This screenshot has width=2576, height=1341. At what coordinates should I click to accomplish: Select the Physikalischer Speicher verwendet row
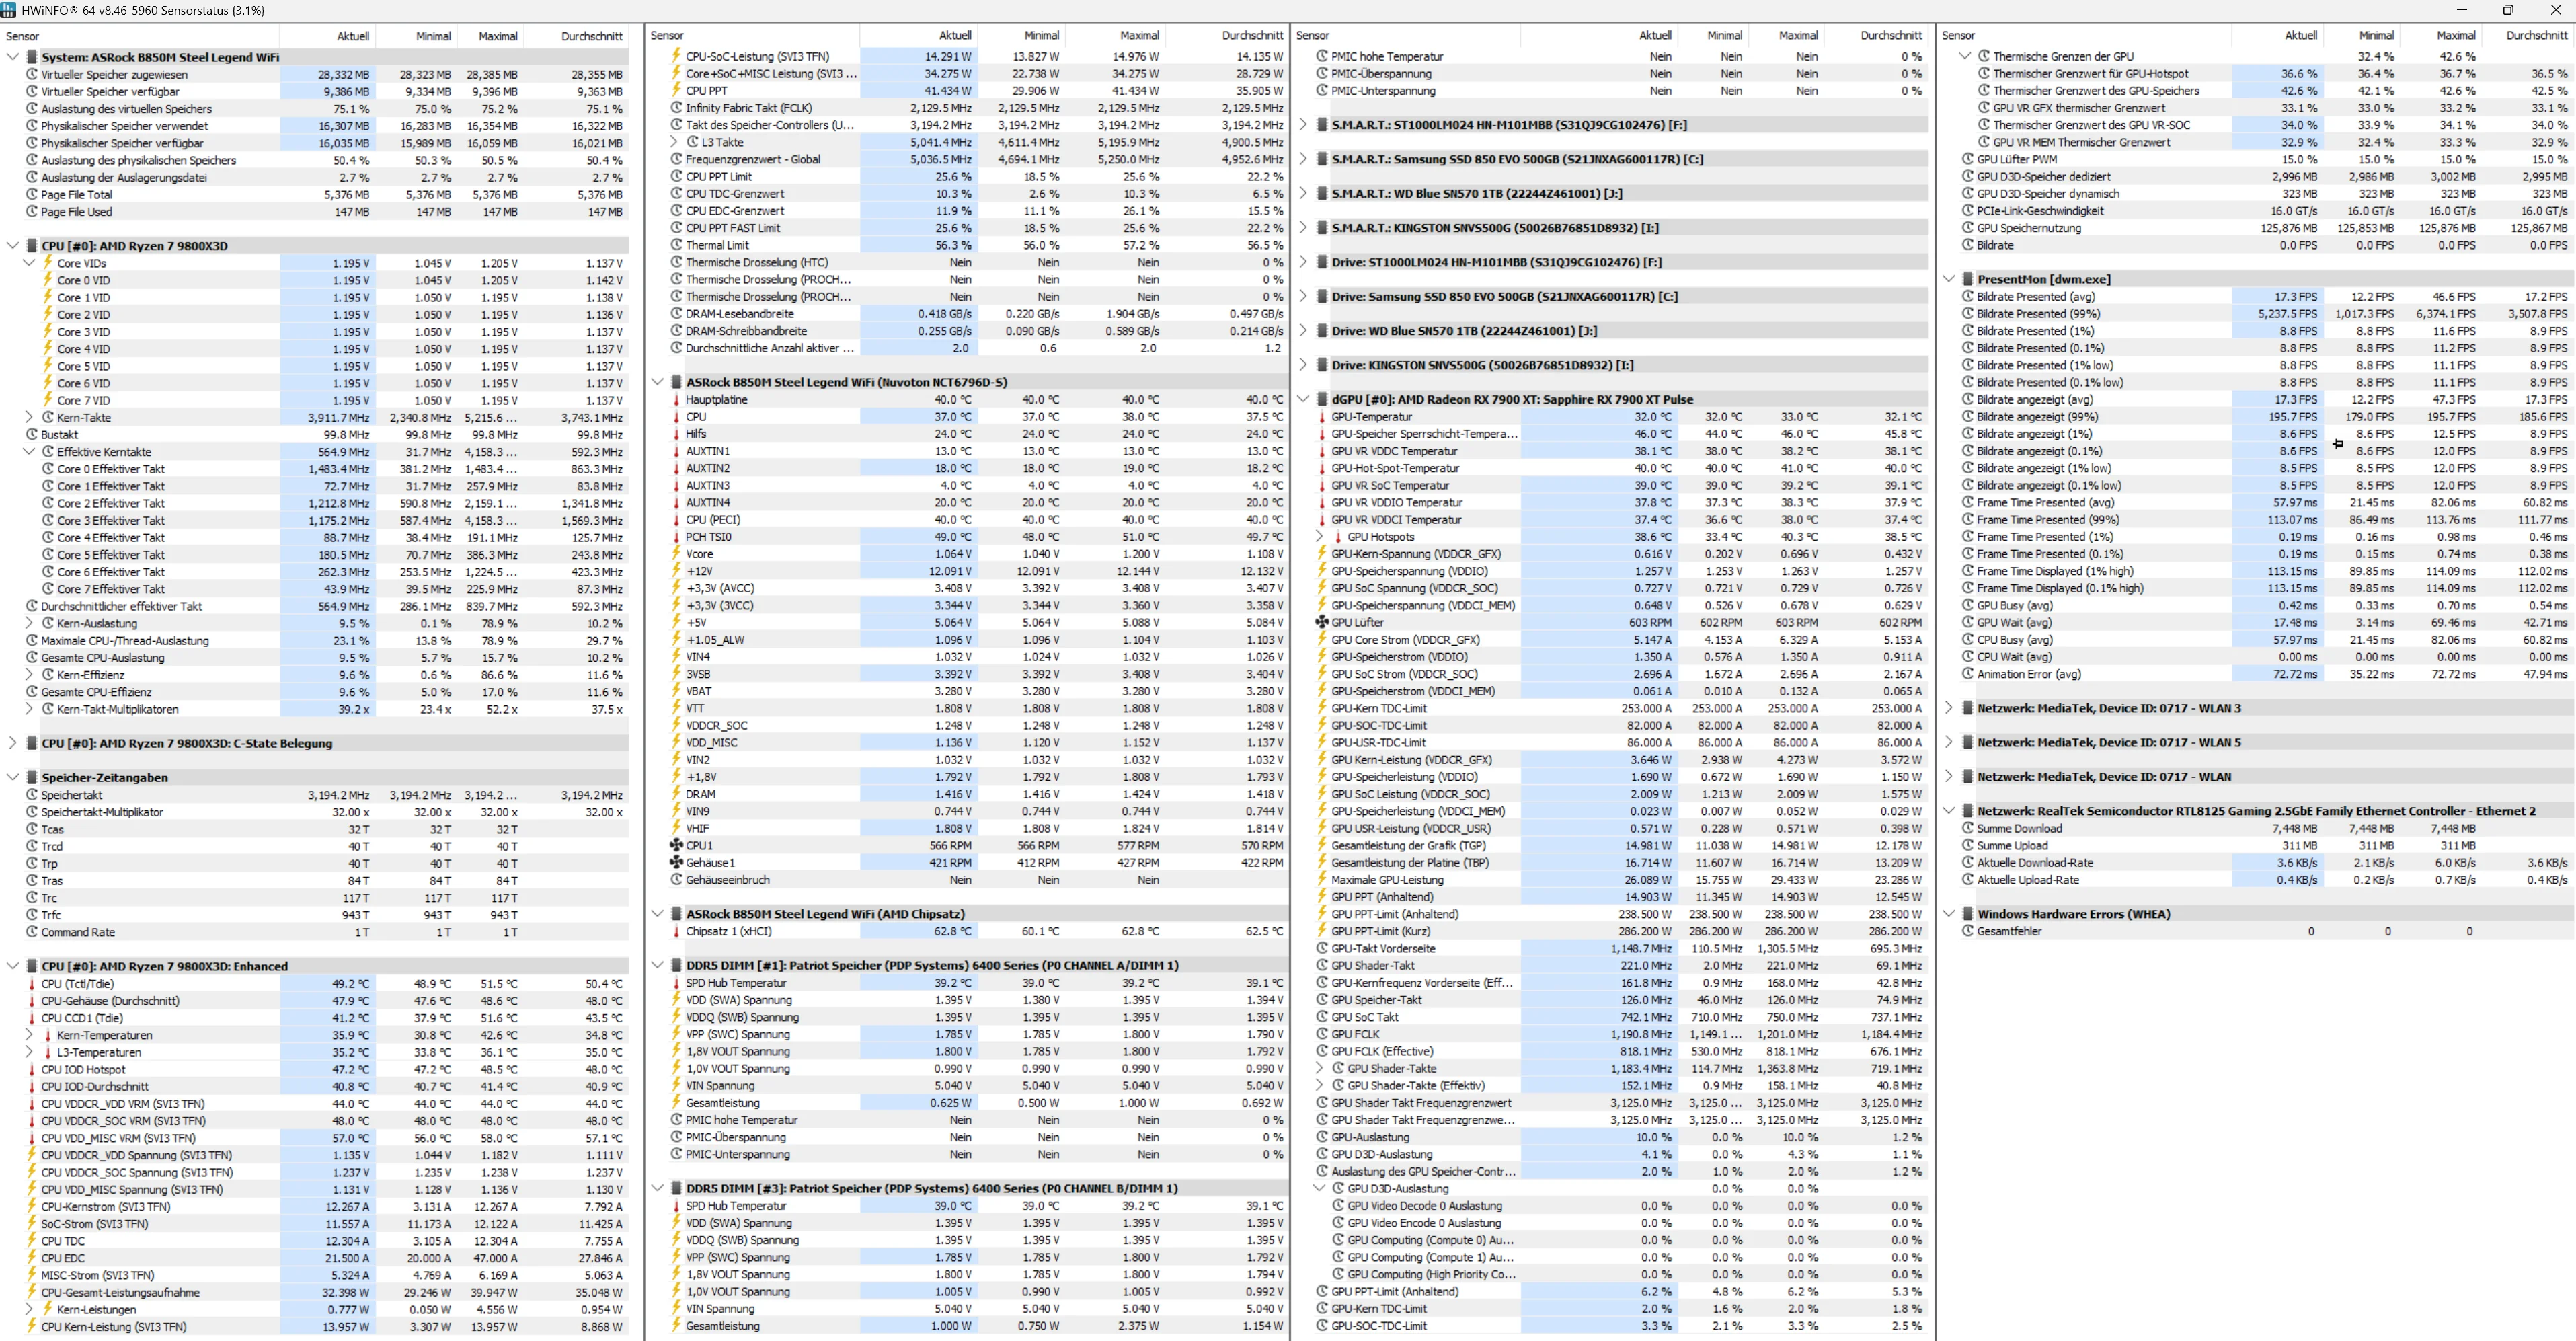(316, 126)
